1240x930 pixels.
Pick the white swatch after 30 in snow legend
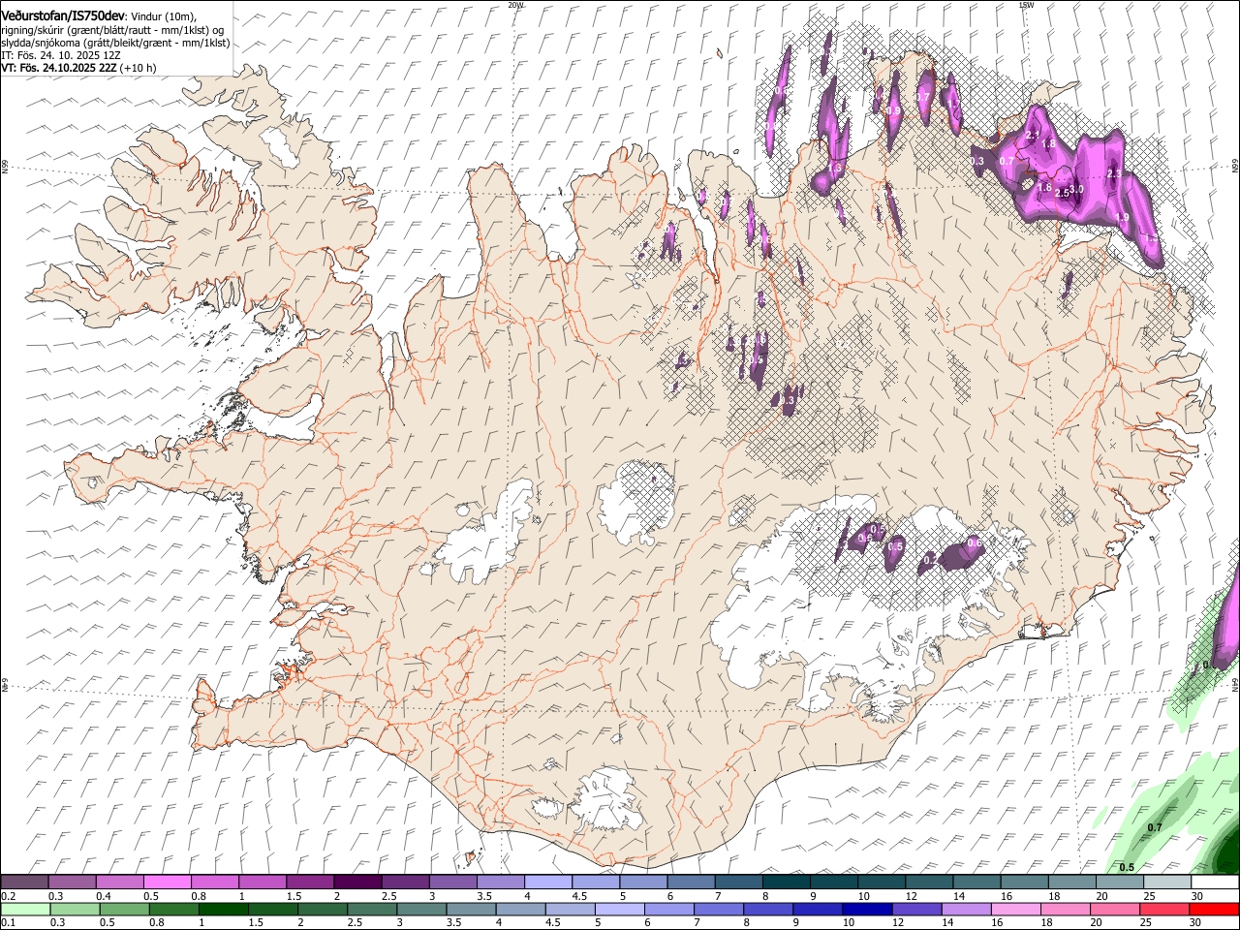coord(1216,883)
